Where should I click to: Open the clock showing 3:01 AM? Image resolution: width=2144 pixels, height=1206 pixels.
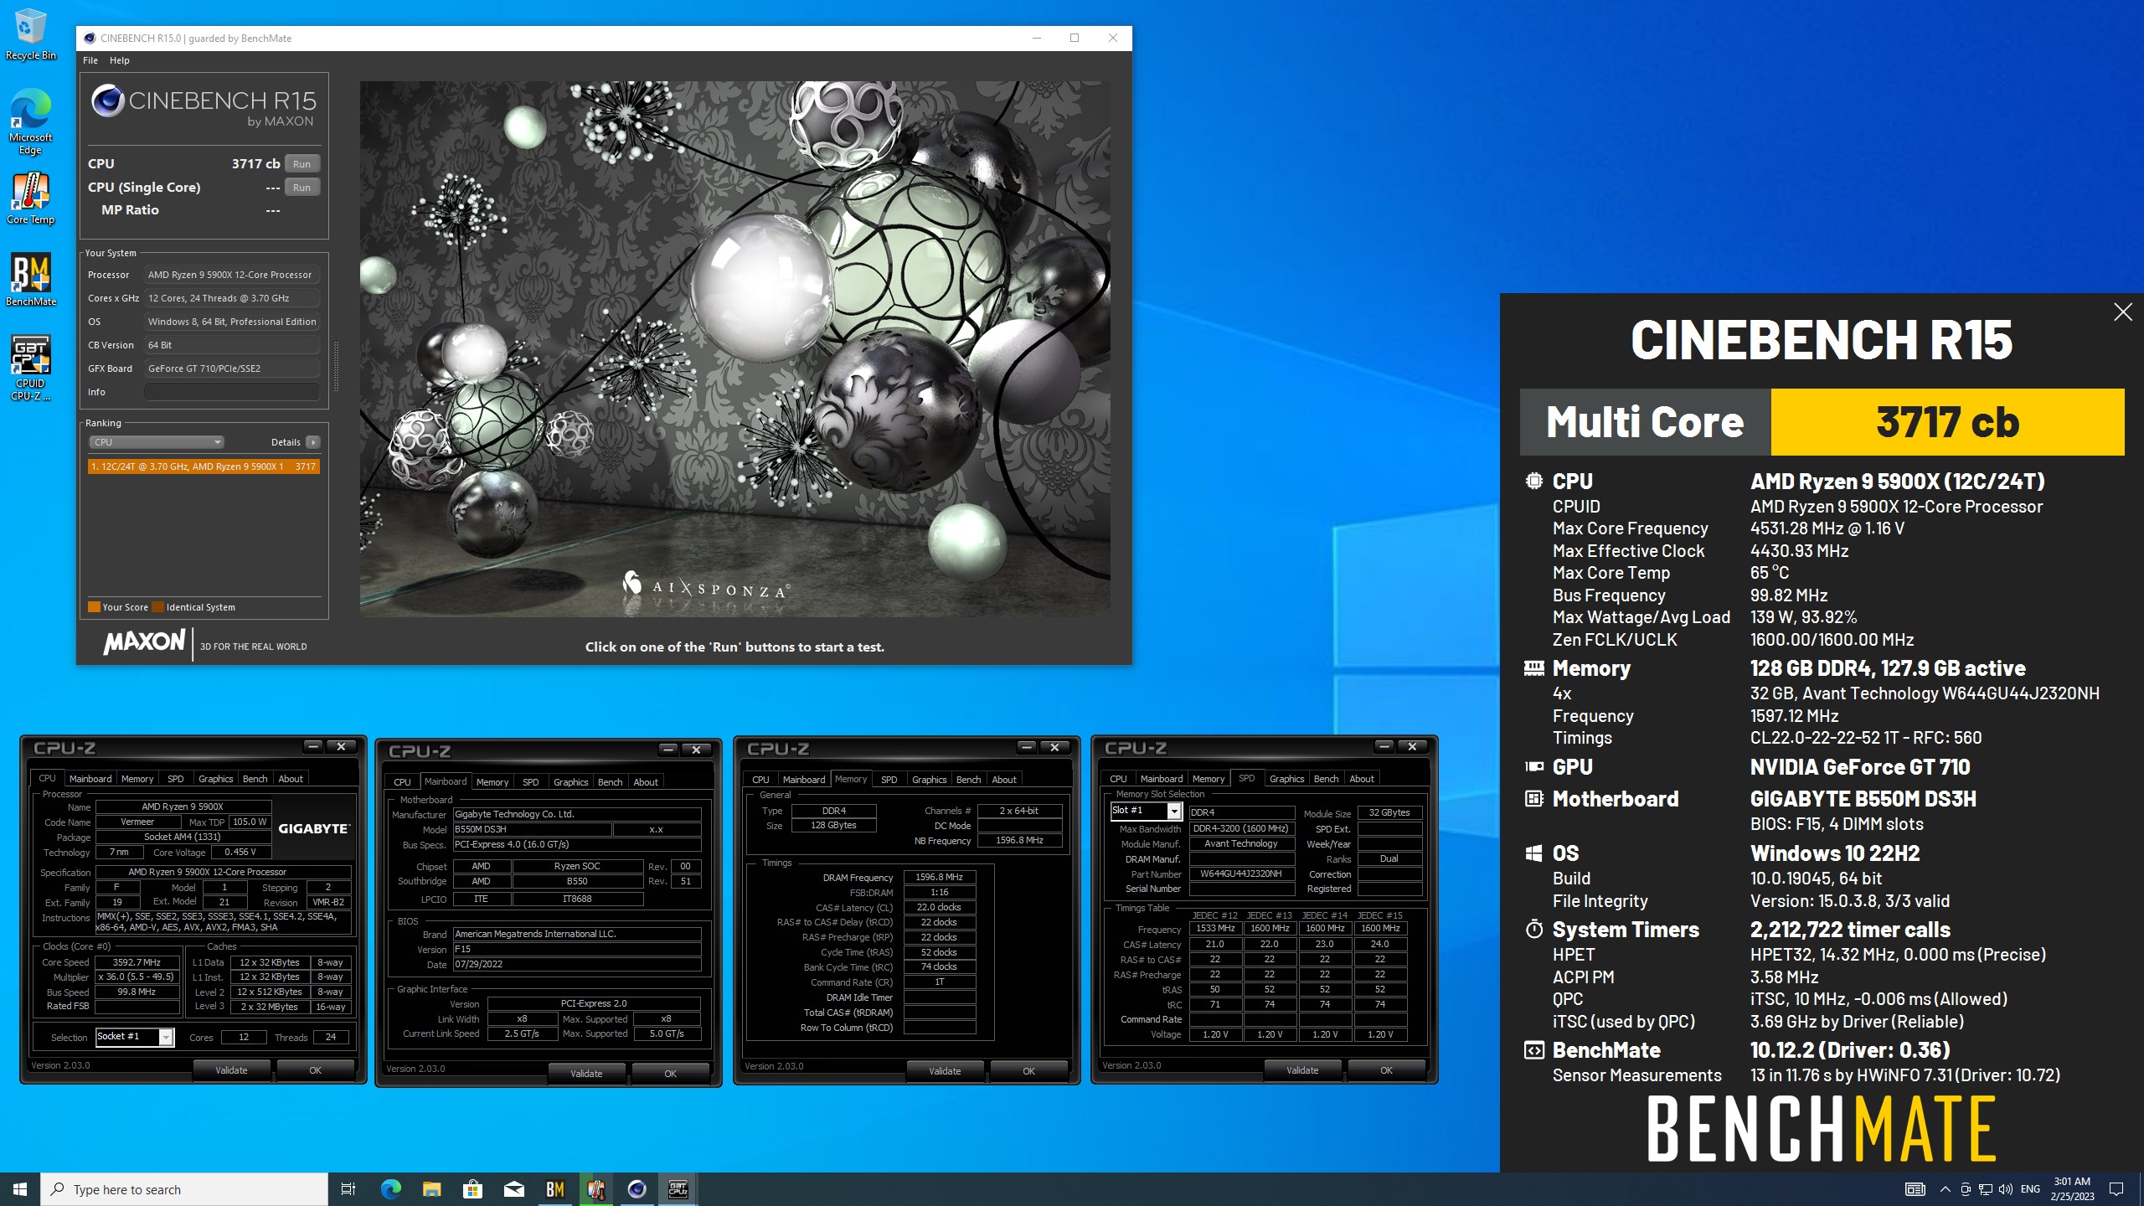click(2072, 1189)
